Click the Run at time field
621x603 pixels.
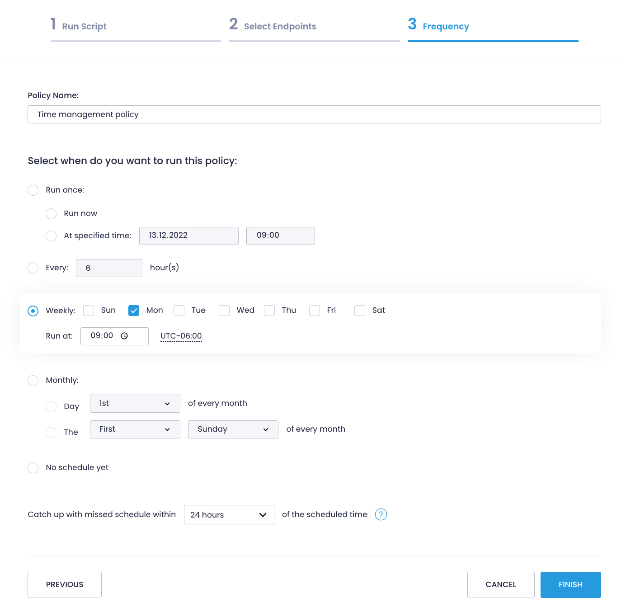tap(114, 336)
